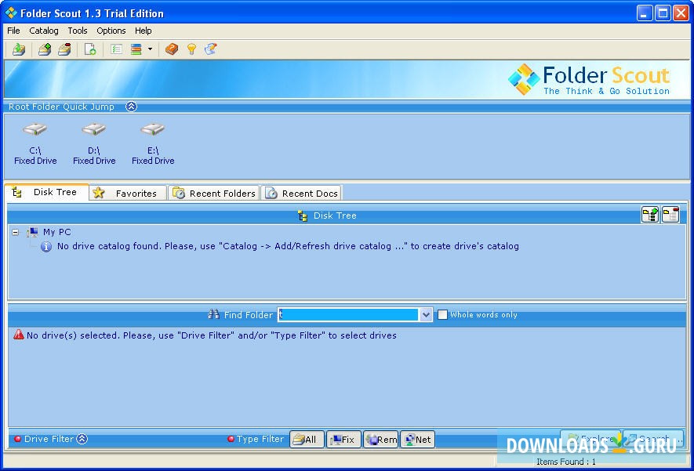Switch to the Recent Docs tab
The height and width of the screenshot is (471, 694).
click(301, 194)
